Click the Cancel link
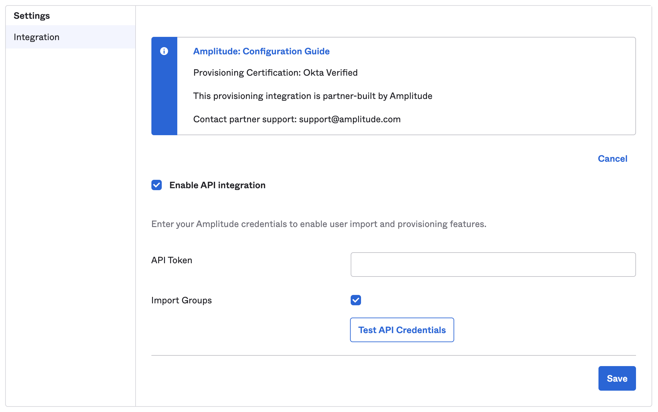 tap(612, 158)
